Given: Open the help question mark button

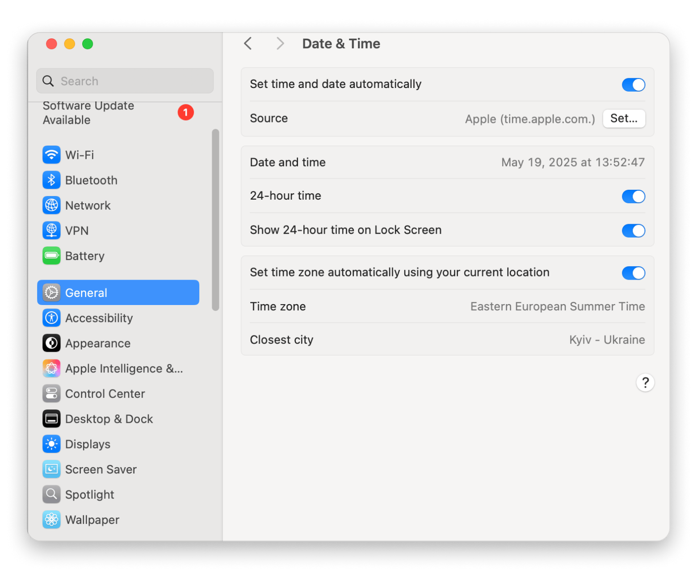Looking at the screenshot, I should pyautogui.click(x=645, y=383).
